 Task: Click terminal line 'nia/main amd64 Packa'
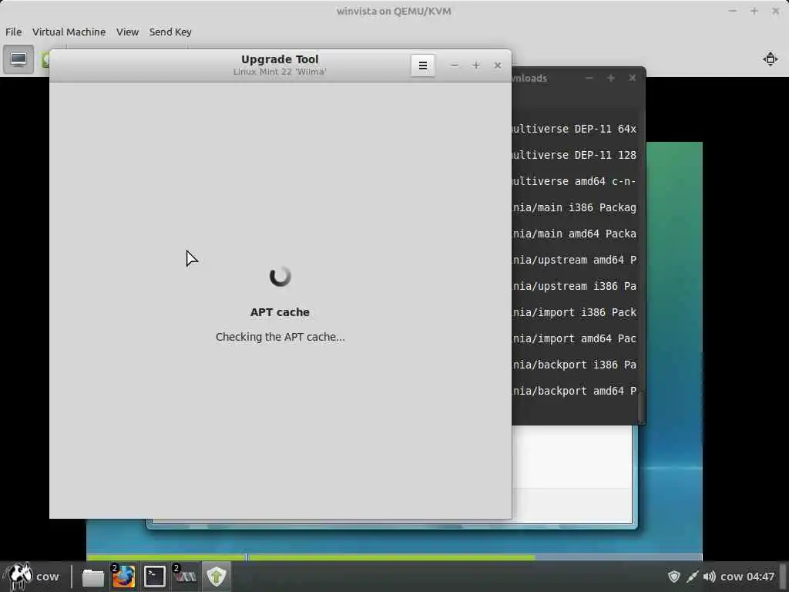click(x=574, y=234)
